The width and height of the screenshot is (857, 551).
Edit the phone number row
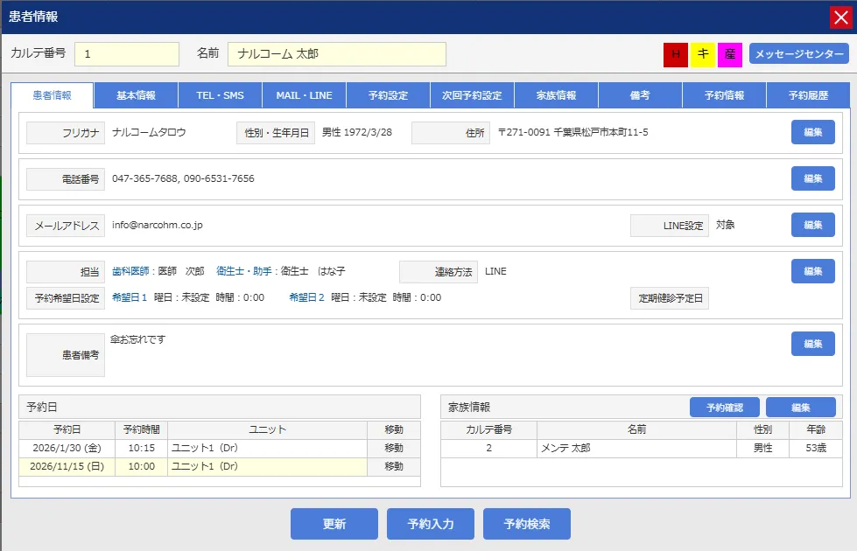tap(812, 178)
